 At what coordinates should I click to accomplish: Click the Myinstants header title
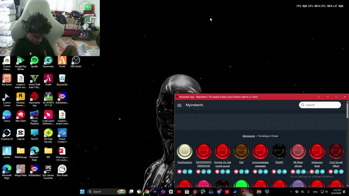coord(194,105)
